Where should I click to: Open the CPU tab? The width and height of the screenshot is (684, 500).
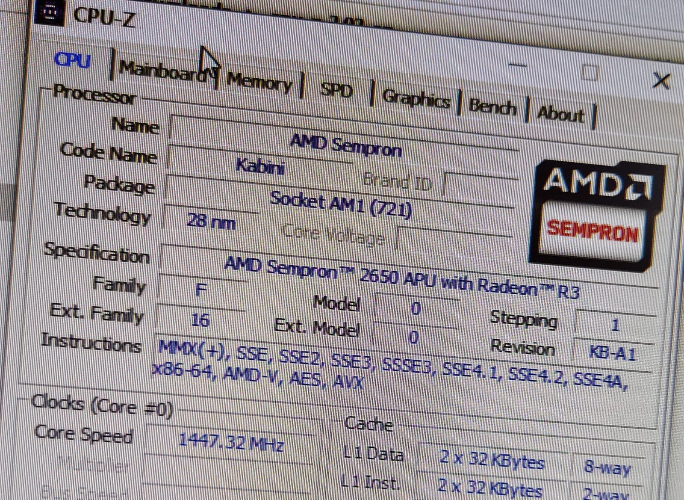tap(73, 60)
